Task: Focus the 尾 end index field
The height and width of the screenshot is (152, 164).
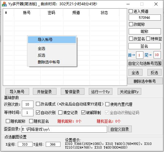Action: 157,55
